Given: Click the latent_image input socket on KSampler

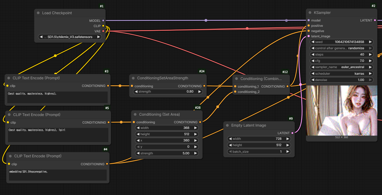Looking at the screenshot, I should (309, 36).
